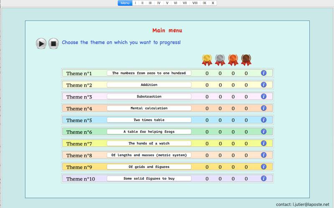
Task: Click the 'Theme n°2' label
Action: (x=79, y=85)
